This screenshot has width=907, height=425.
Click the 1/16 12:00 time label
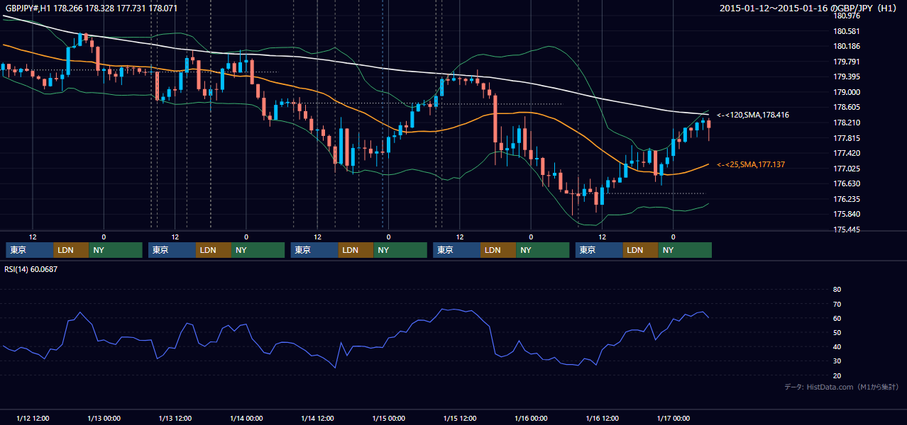(x=603, y=418)
